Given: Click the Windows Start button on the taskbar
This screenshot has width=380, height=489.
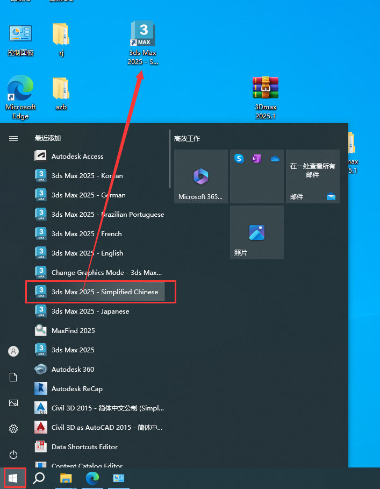Looking at the screenshot, I should pyautogui.click(x=13, y=478).
